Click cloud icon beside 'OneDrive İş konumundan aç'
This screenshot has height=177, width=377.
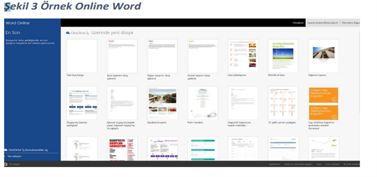[x=6, y=150]
